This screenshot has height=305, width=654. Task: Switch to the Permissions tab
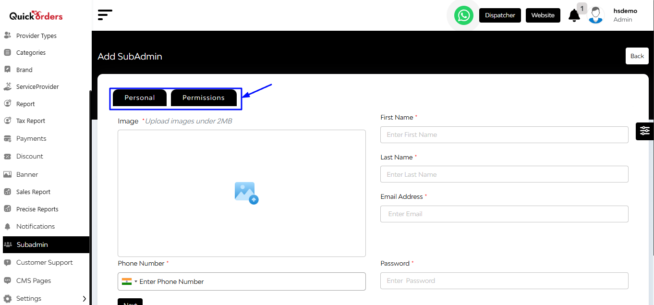[204, 98]
